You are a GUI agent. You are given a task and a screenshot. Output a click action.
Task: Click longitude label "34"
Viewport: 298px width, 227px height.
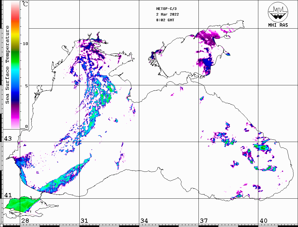[x=144, y=220]
